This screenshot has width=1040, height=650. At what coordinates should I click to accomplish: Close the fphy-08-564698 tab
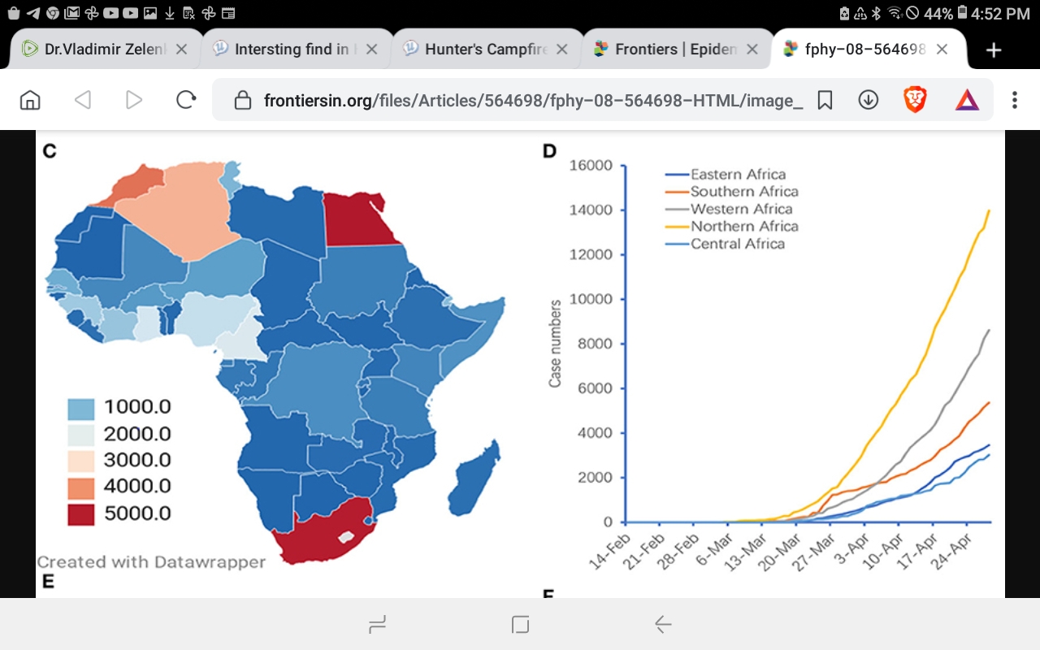click(x=942, y=50)
